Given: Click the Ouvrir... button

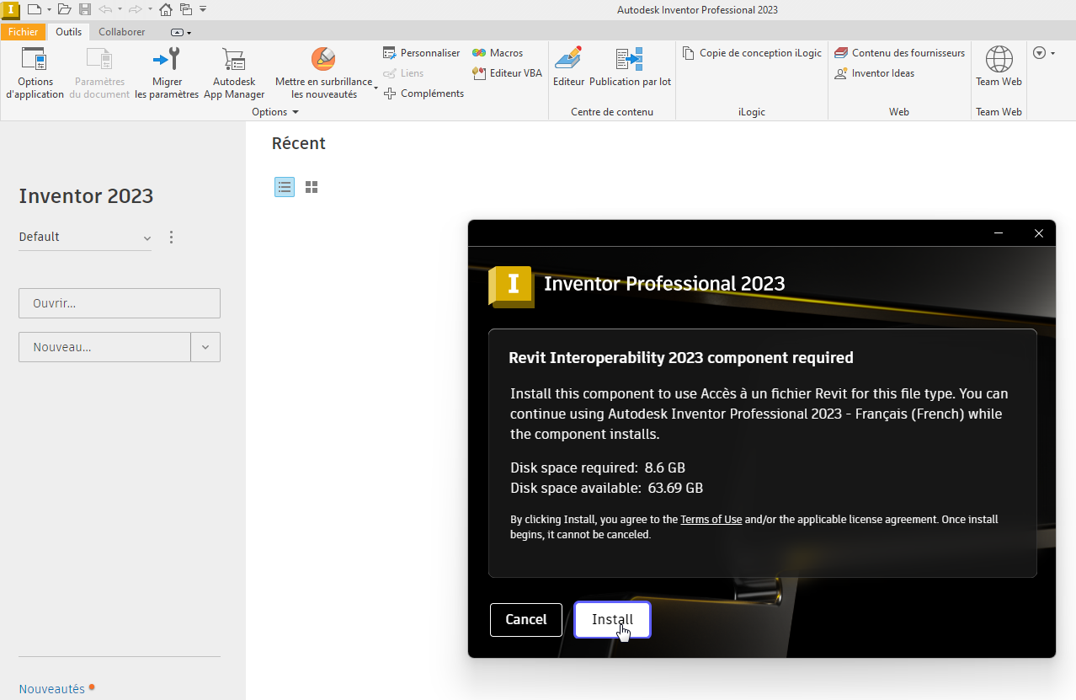Looking at the screenshot, I should [x=120, y=303].
